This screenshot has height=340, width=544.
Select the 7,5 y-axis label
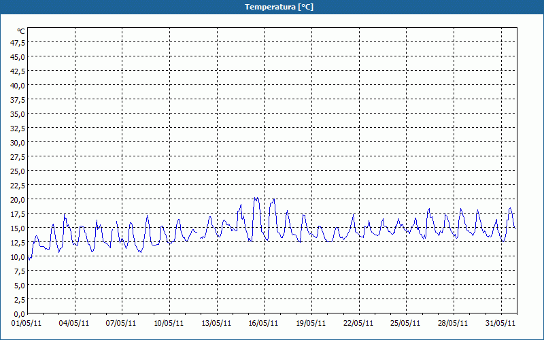(x=20, y=271)
